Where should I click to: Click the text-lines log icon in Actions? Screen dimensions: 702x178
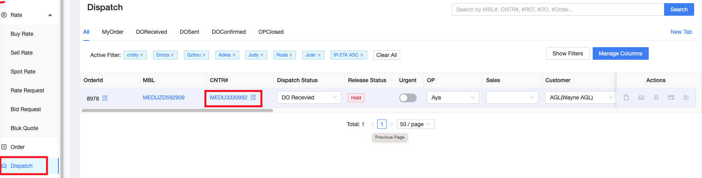coord(686,97)
